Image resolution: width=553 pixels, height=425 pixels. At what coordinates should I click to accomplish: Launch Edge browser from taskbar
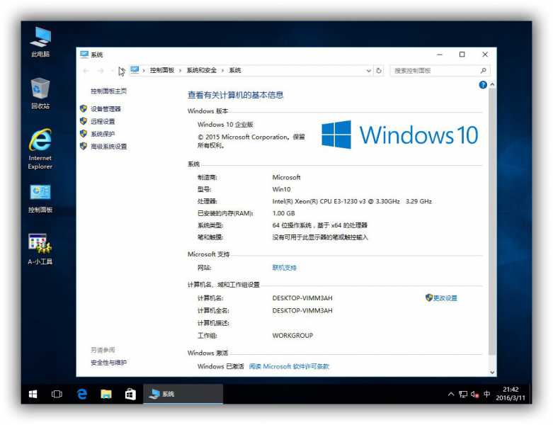click(x=82, y=394)
